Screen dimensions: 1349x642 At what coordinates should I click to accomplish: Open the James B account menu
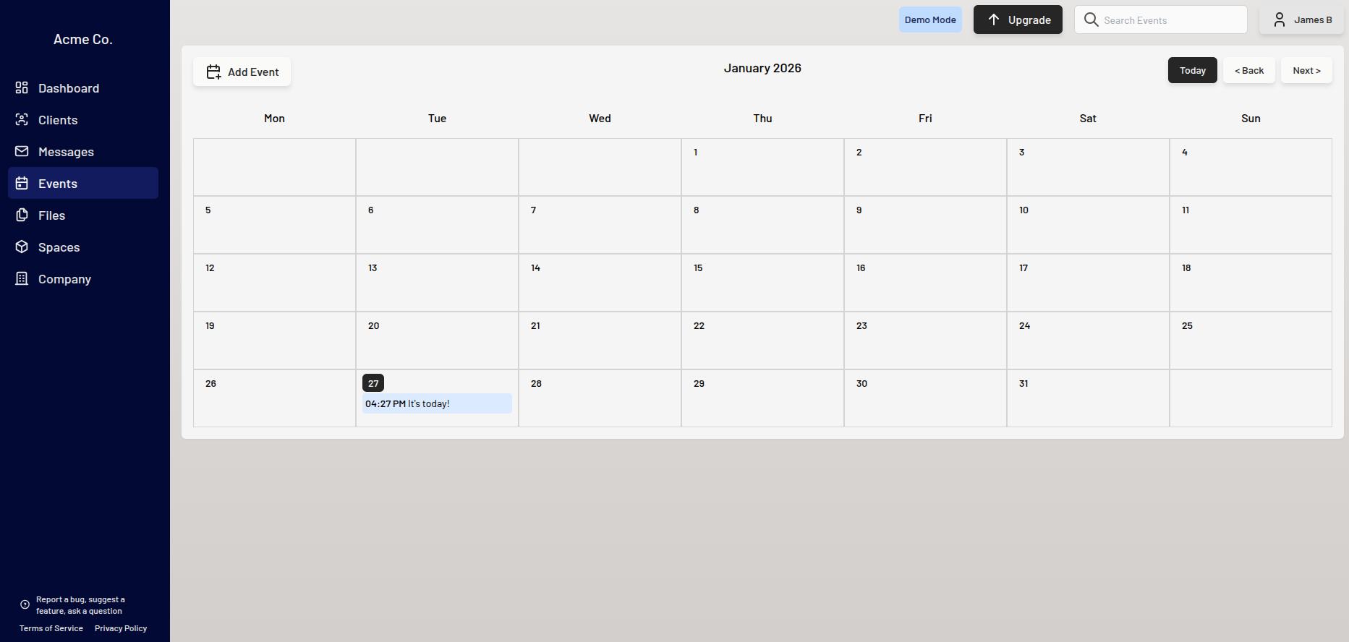click(1301, 20)
